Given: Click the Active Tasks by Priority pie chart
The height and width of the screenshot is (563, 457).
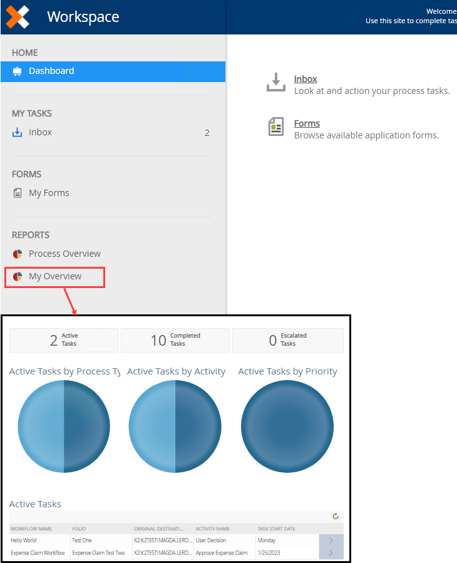Looking at the screenshot, I should tap(287, 426).
